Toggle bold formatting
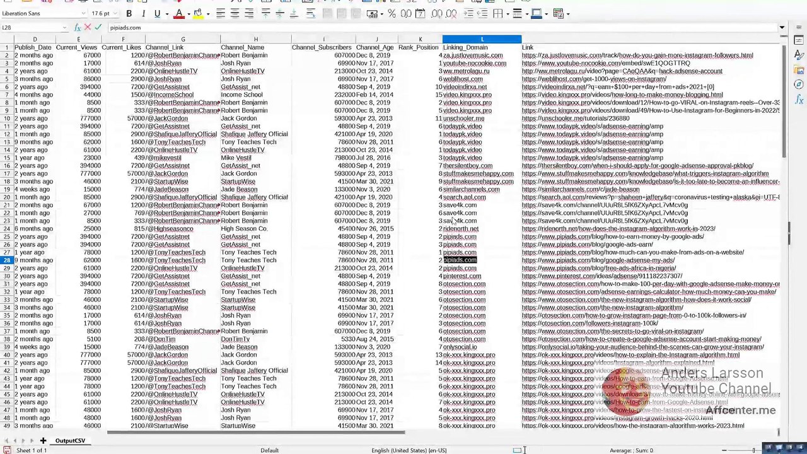This screenshot has width=807, height=454. 129,13
